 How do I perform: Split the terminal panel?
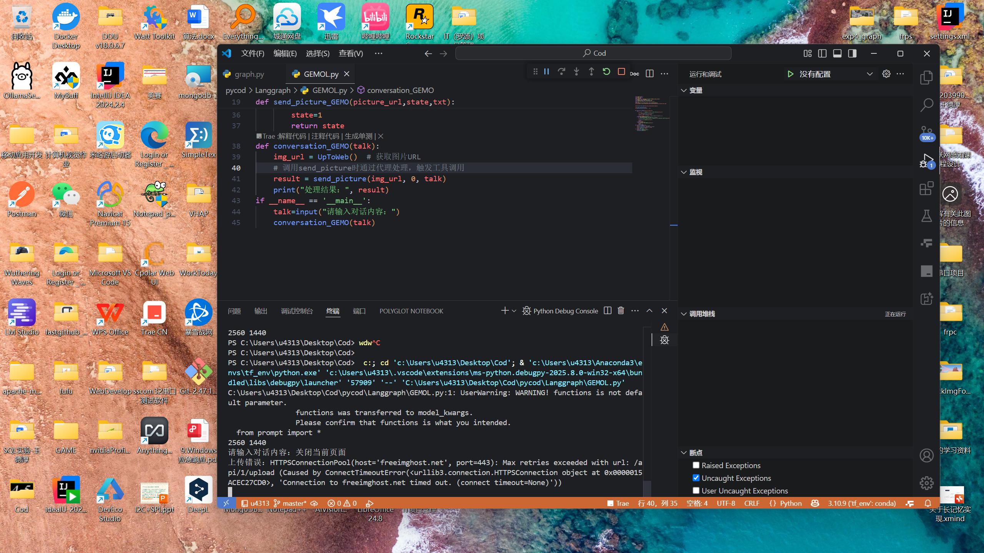click(607, 311)
